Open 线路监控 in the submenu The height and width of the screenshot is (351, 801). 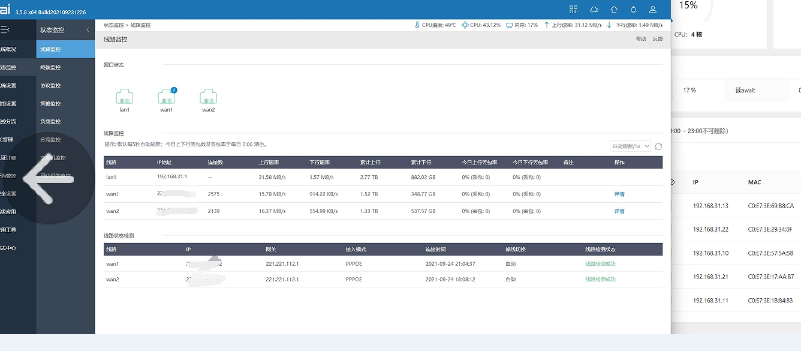(65, 49)
